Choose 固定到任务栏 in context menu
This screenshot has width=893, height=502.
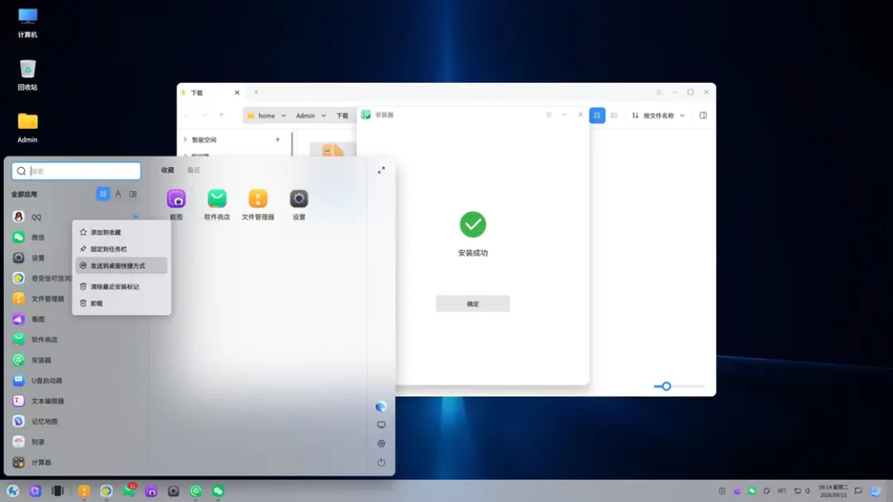pos(122,249)
